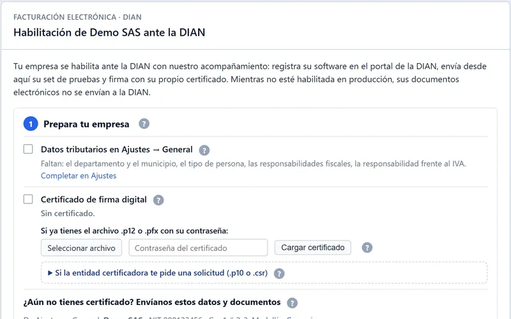
Task: Click the Faltan: el departamento y el municipio text
Action: (253, 164)
